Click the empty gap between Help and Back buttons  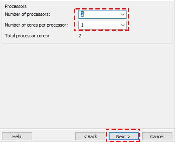click(x=54, y=137)
